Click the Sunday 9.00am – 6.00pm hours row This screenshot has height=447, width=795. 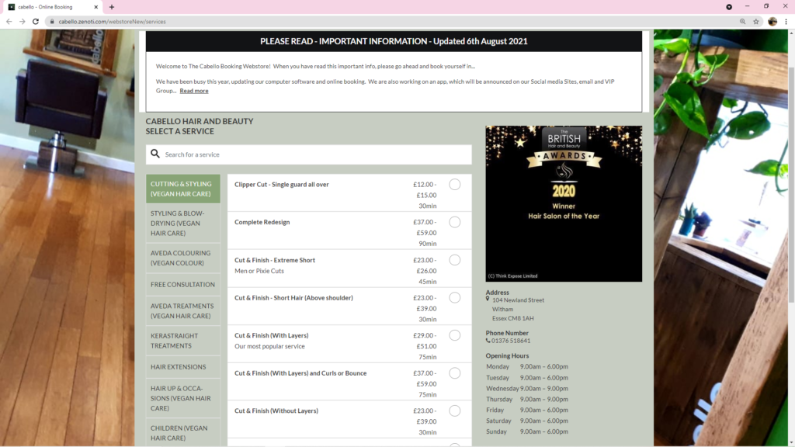[527, 431]
